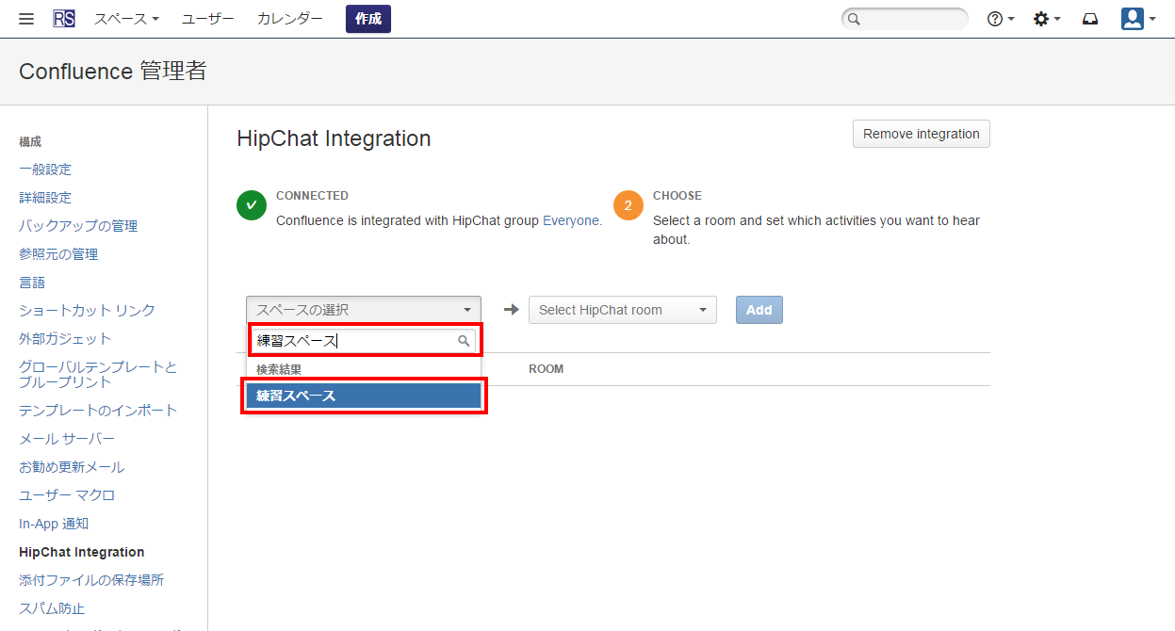
Task: Open the Select HipChat room dropdown
Action: tap(623, 310)
